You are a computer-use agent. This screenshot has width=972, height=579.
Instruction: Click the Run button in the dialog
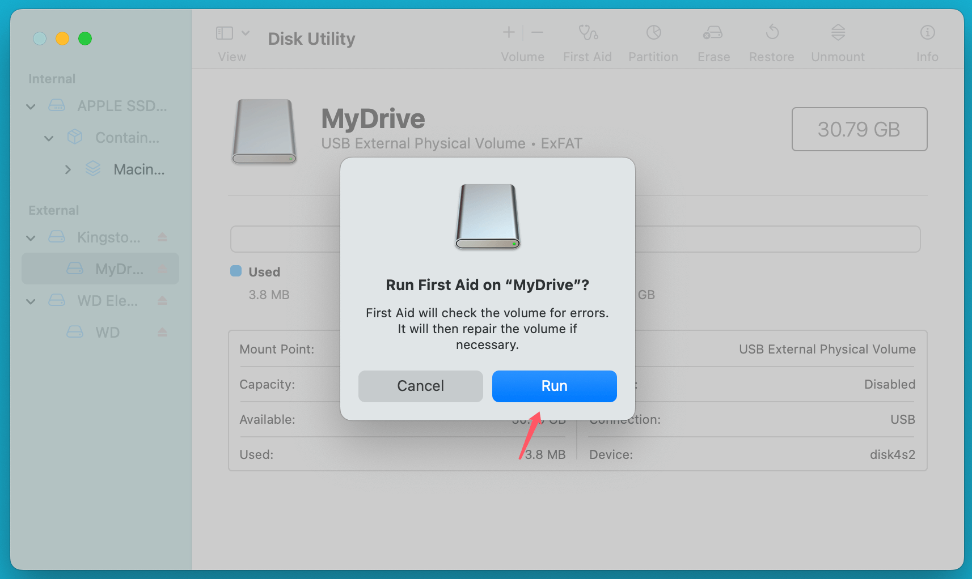554,386
